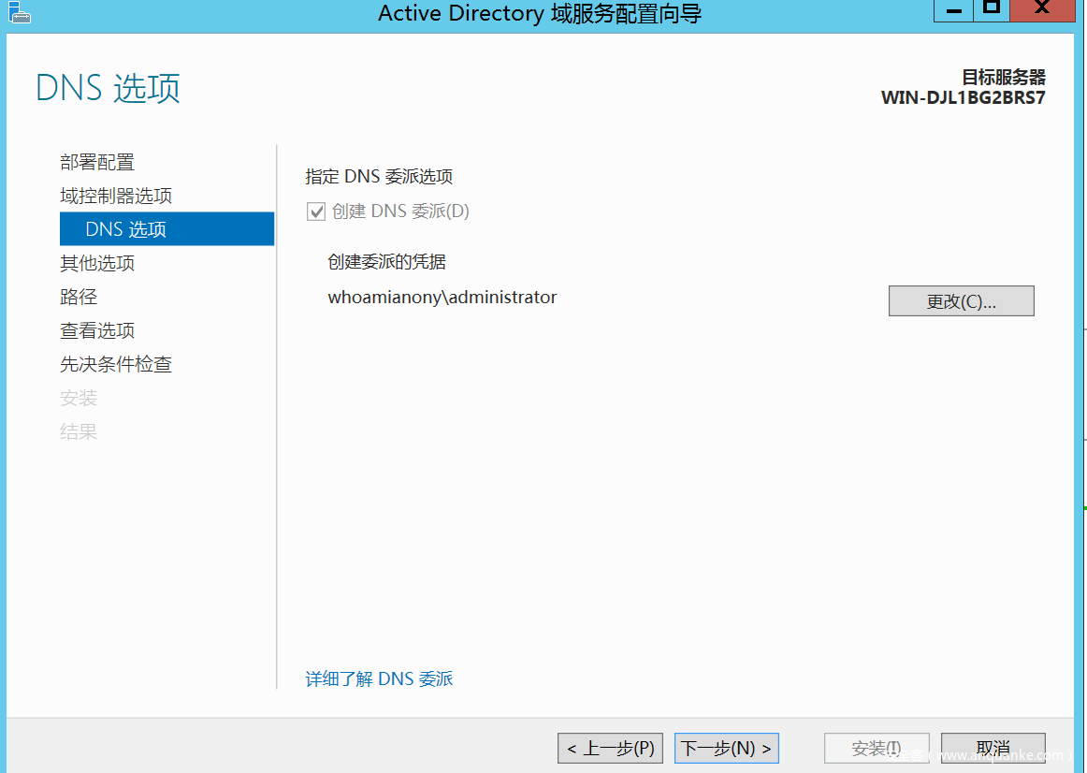Open the 查看选项 step

[x=97, y=330]
